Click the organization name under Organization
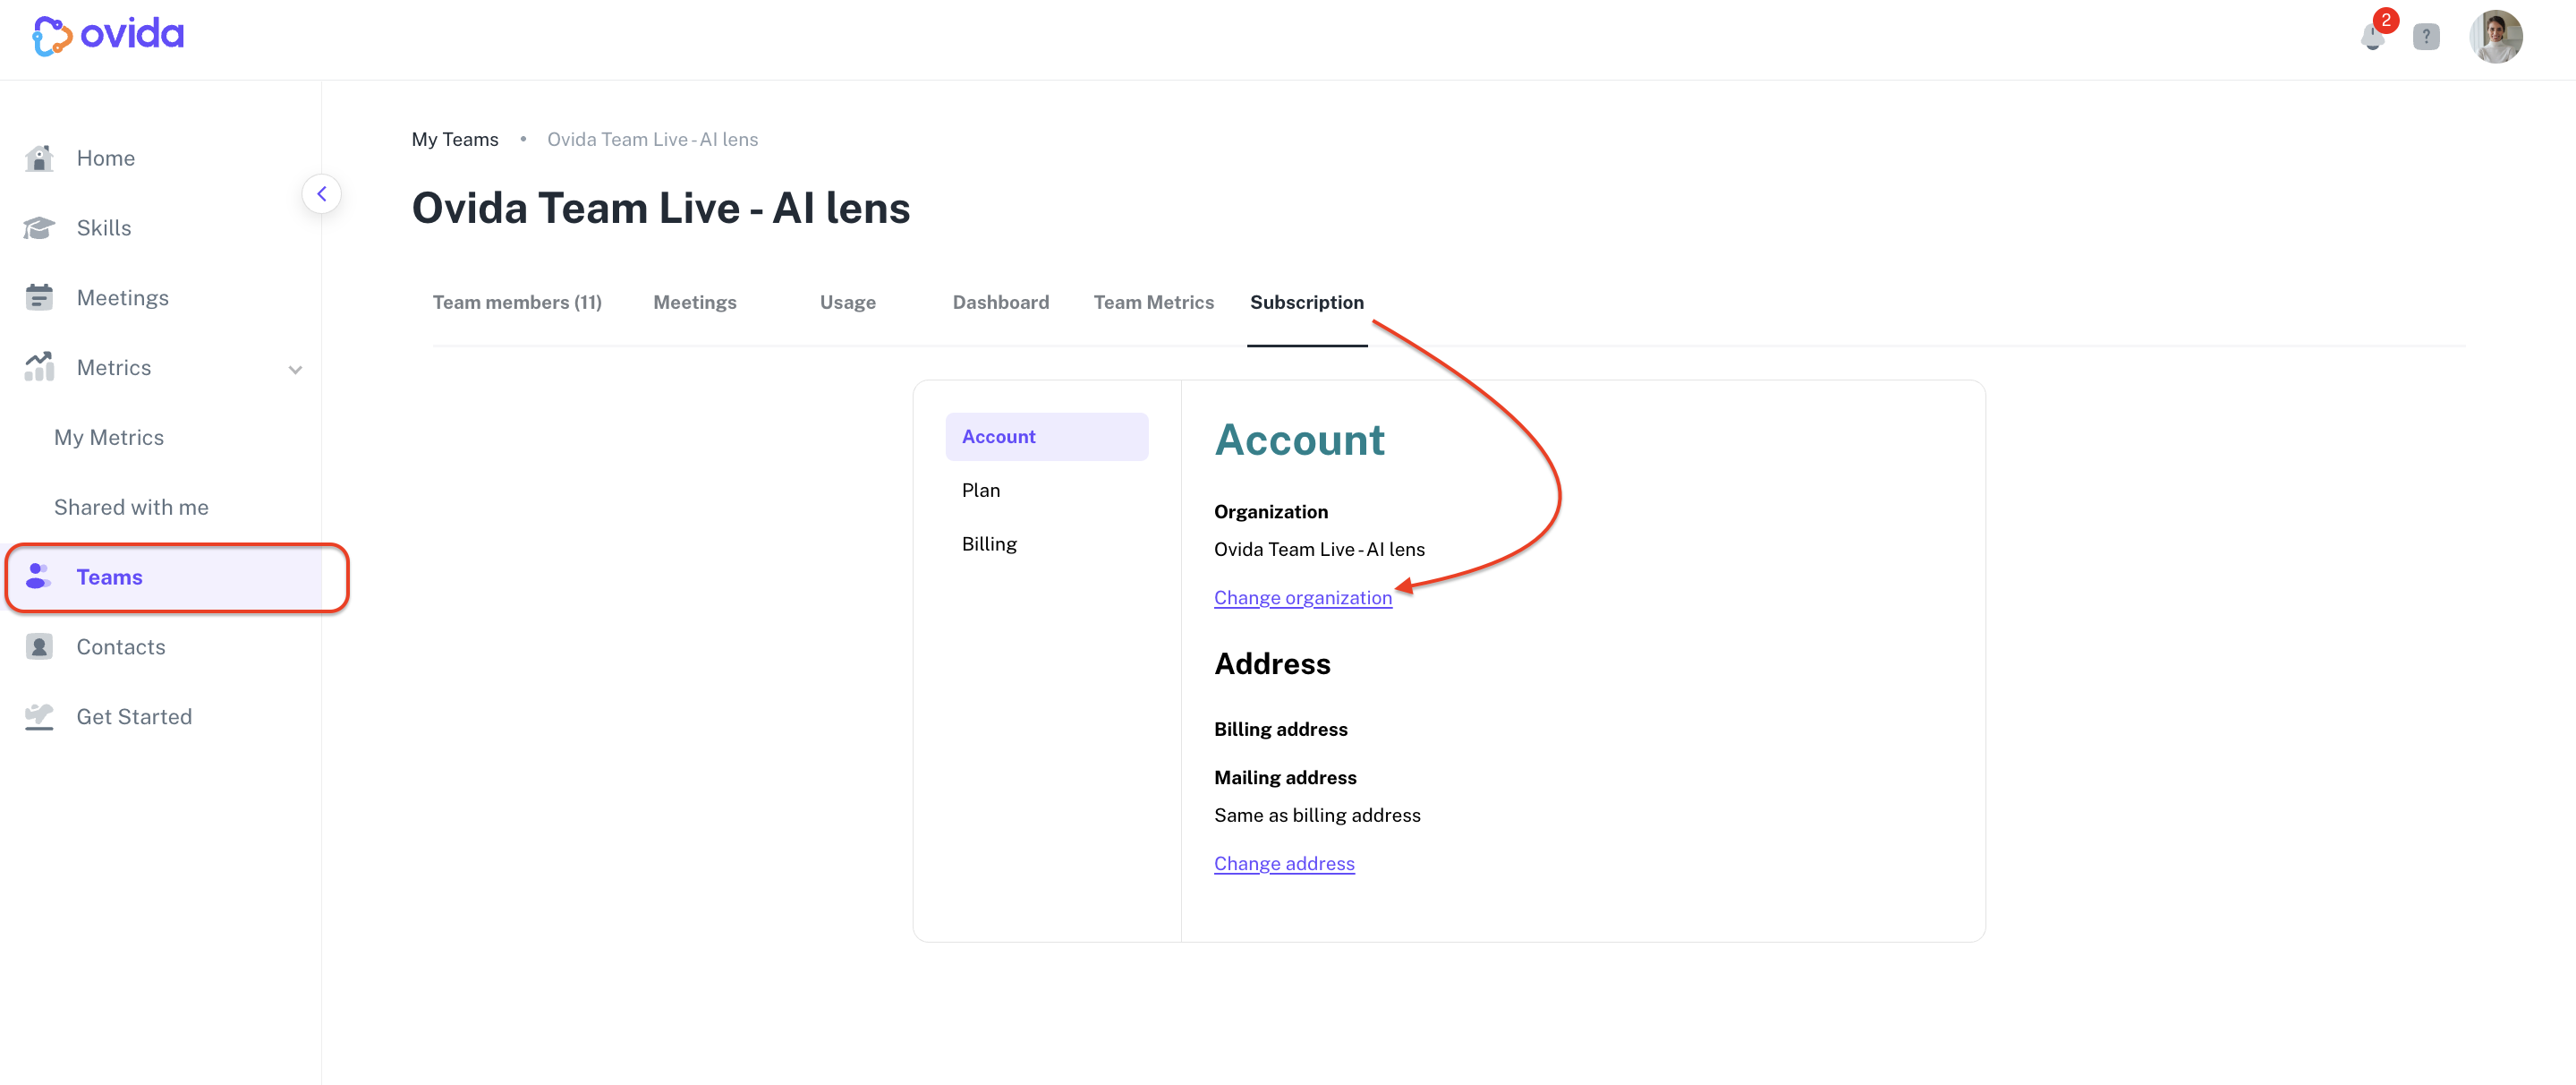Viewport: 2576px width, 1085px height. pos(1319,550)
